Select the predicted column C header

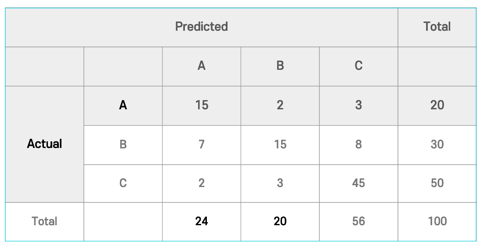[x=358, y=67]
